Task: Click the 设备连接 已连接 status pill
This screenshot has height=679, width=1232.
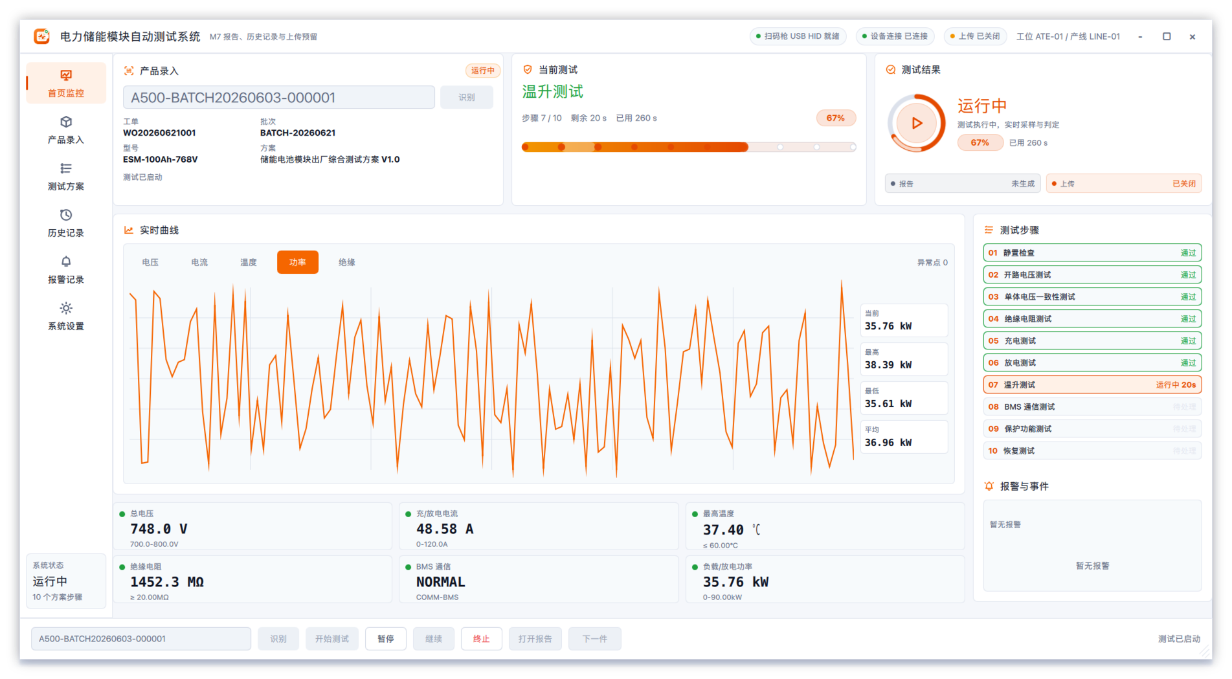Action: click(x=895, y=36)
